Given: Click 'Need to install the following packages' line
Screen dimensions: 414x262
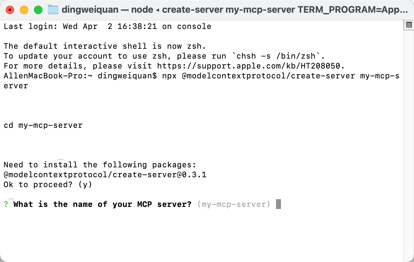Looking at the screenshot, I should click(100, 165).
